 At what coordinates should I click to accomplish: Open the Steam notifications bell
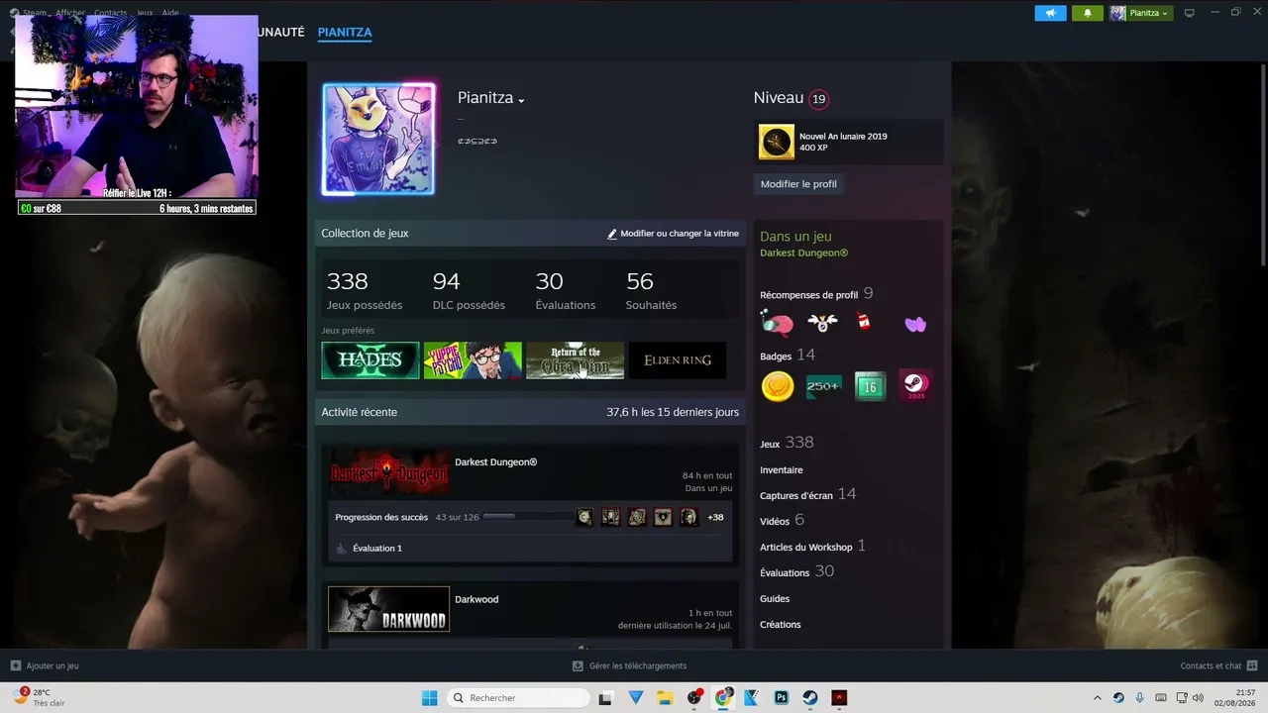1088,13
